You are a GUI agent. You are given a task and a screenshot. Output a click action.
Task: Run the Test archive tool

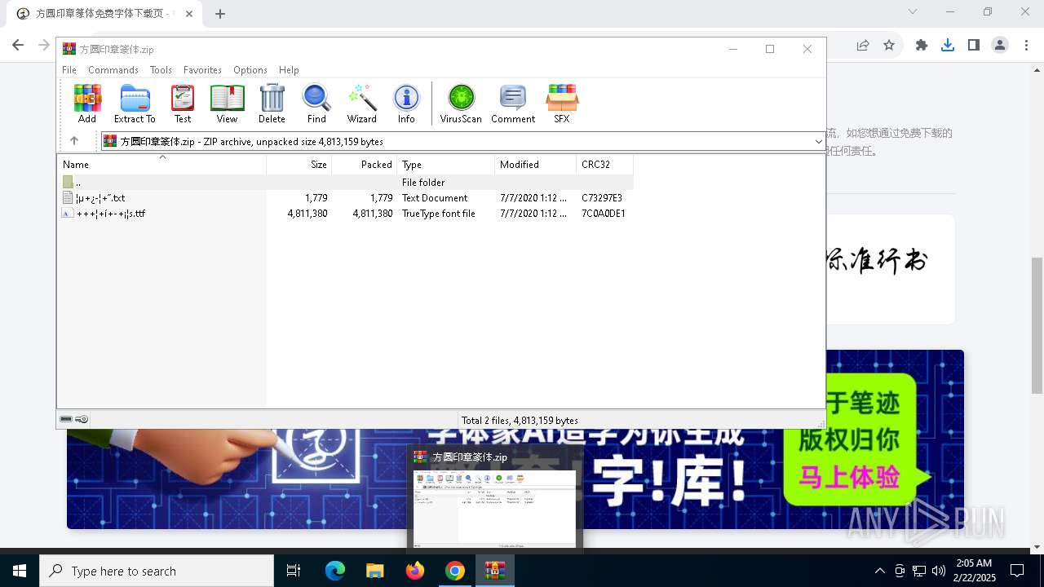[x=183, y=104]
